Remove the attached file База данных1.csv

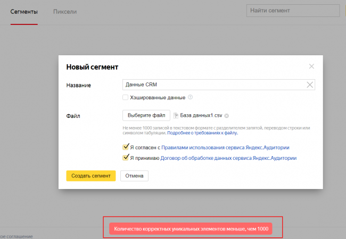(227, 115)
